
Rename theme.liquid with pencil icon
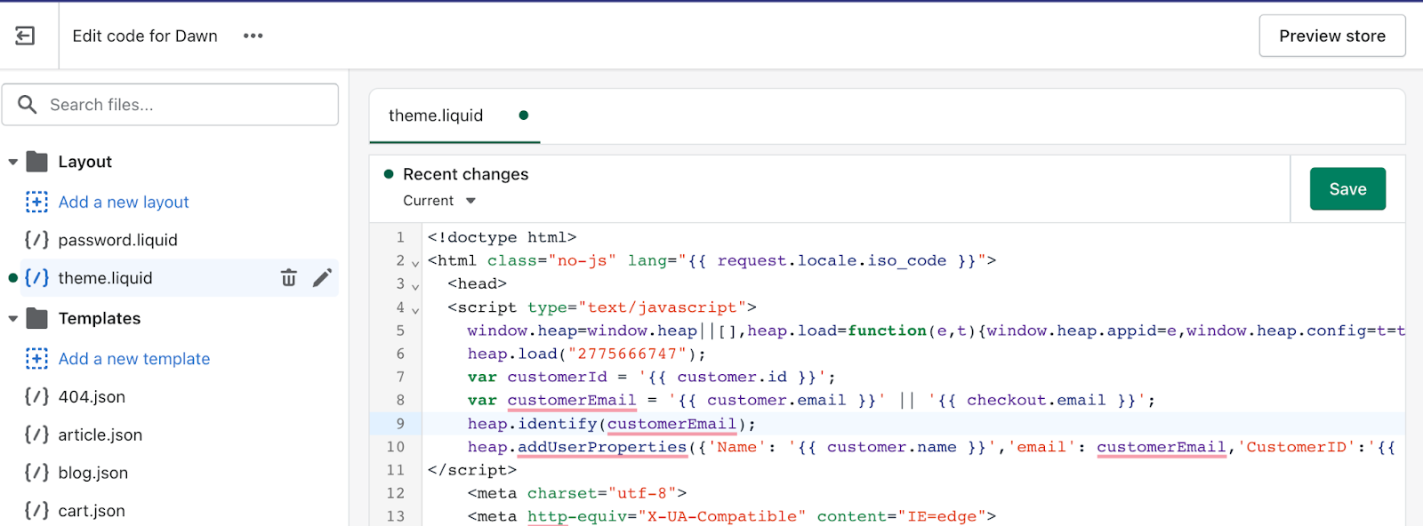pyautogui.click(x=322, y=278)
